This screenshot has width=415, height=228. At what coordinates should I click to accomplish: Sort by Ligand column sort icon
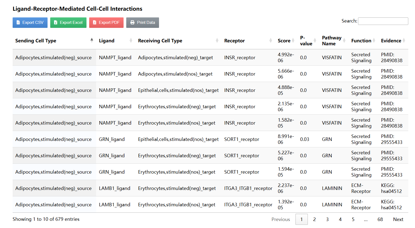click(x=131, y=40)
